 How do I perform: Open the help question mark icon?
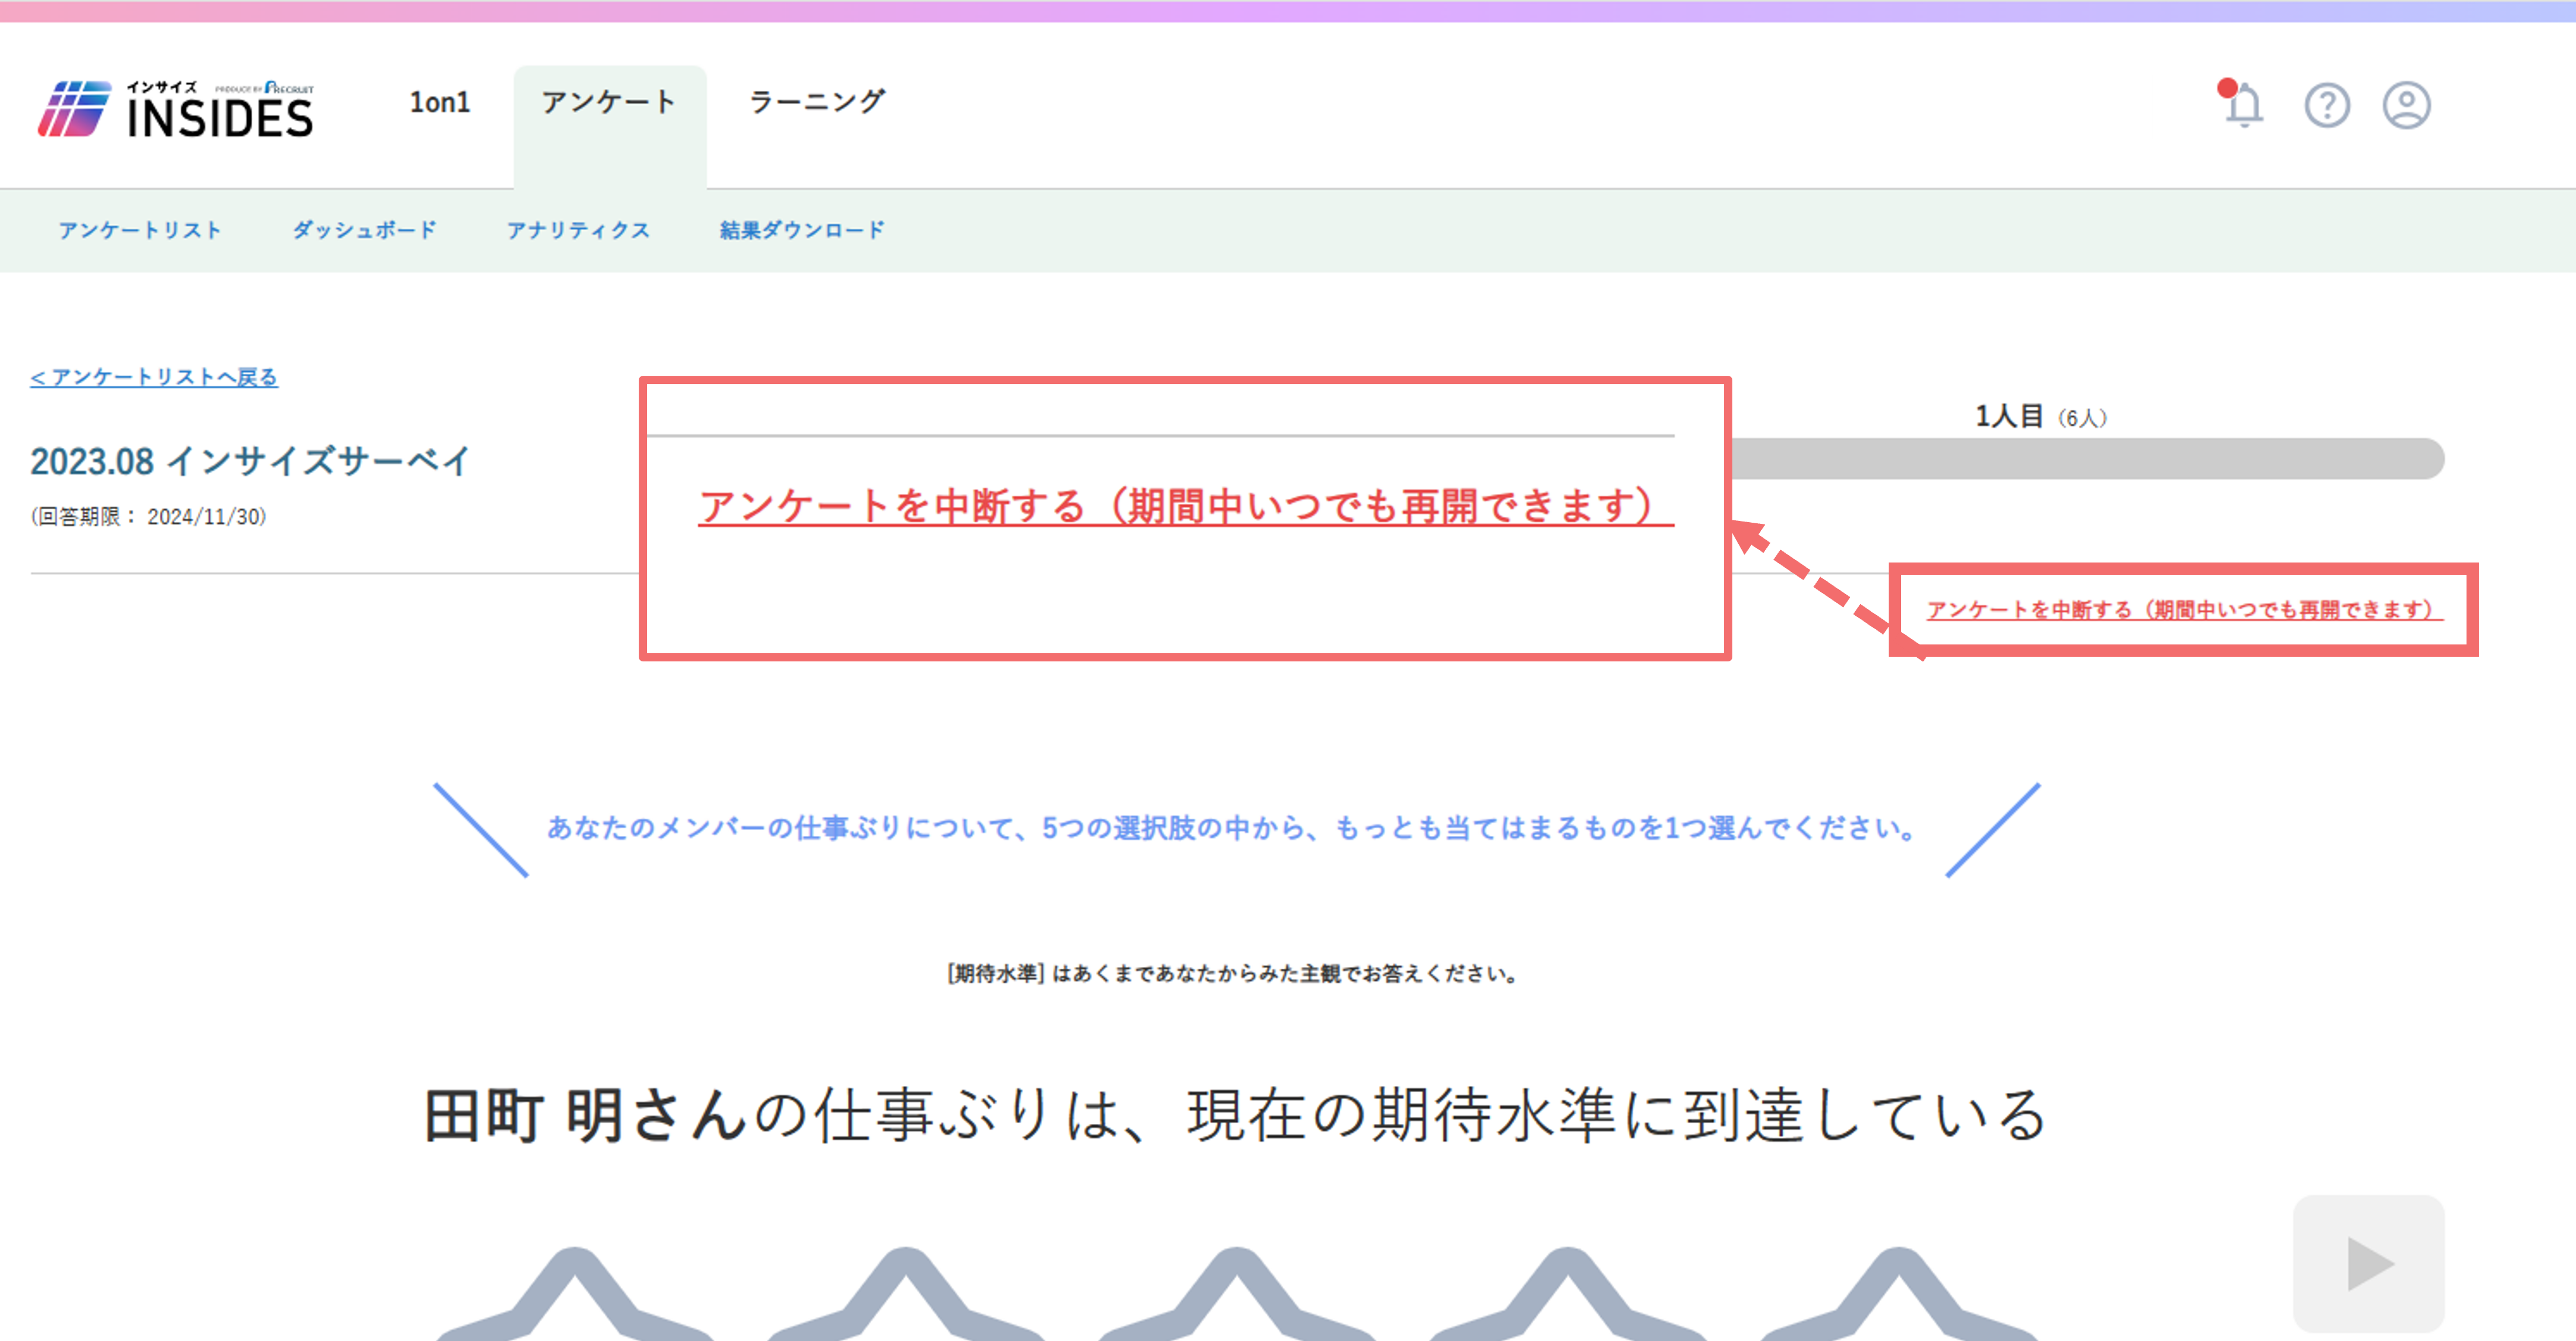2327,105
